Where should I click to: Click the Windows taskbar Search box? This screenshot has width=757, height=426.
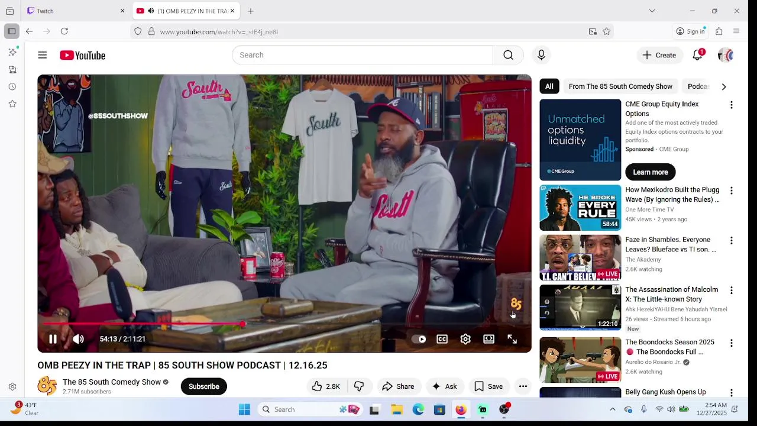click(x=310, y=409)
